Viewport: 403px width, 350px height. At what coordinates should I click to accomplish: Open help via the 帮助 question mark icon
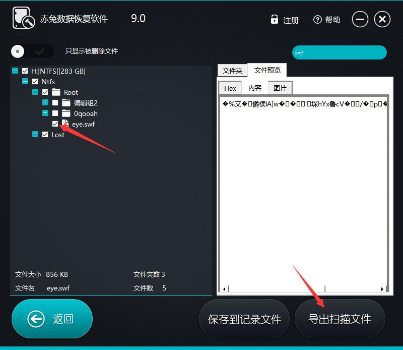click(317, 19)
